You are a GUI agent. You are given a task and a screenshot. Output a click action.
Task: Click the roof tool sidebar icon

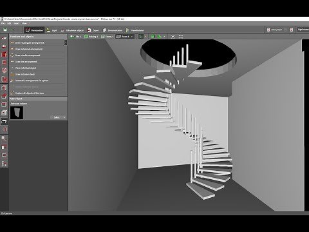click(4, 88)
